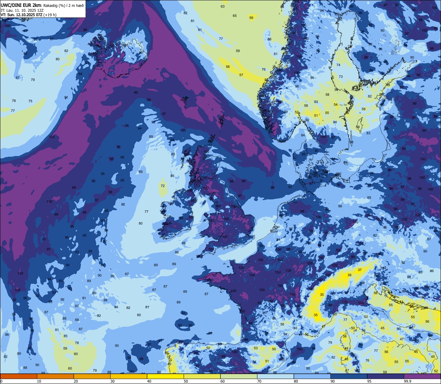Click the legend tick label '10'
Screen dimensions: 441x384
[39, 381]
